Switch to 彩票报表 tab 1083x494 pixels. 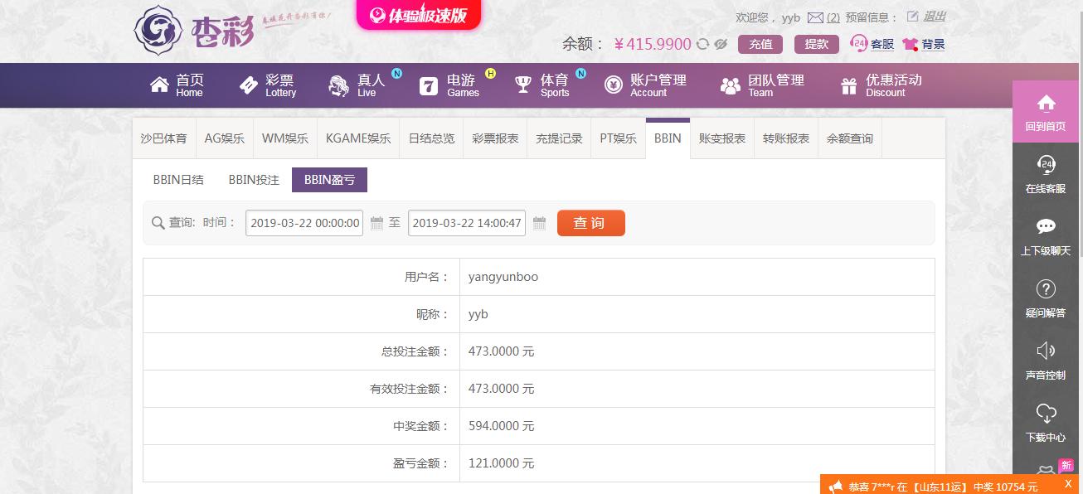coord(495,138)
